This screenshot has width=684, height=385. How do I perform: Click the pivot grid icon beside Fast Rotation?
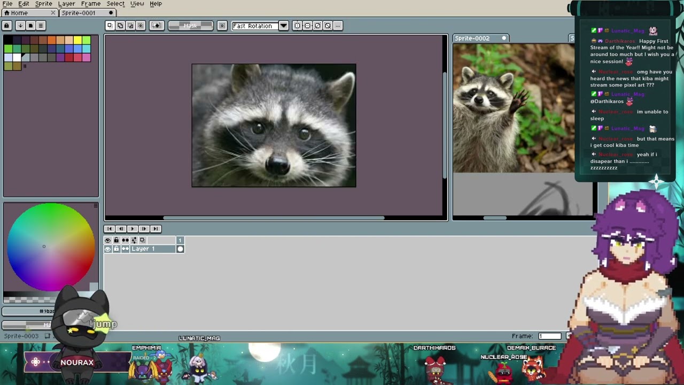click(222, 26)
